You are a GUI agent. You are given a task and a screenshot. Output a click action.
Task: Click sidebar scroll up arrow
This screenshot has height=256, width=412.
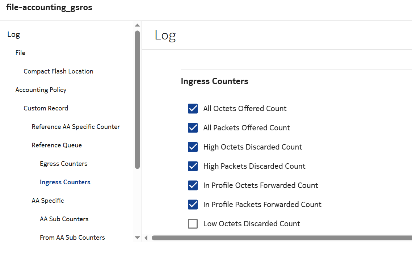[x=137, y=25]
